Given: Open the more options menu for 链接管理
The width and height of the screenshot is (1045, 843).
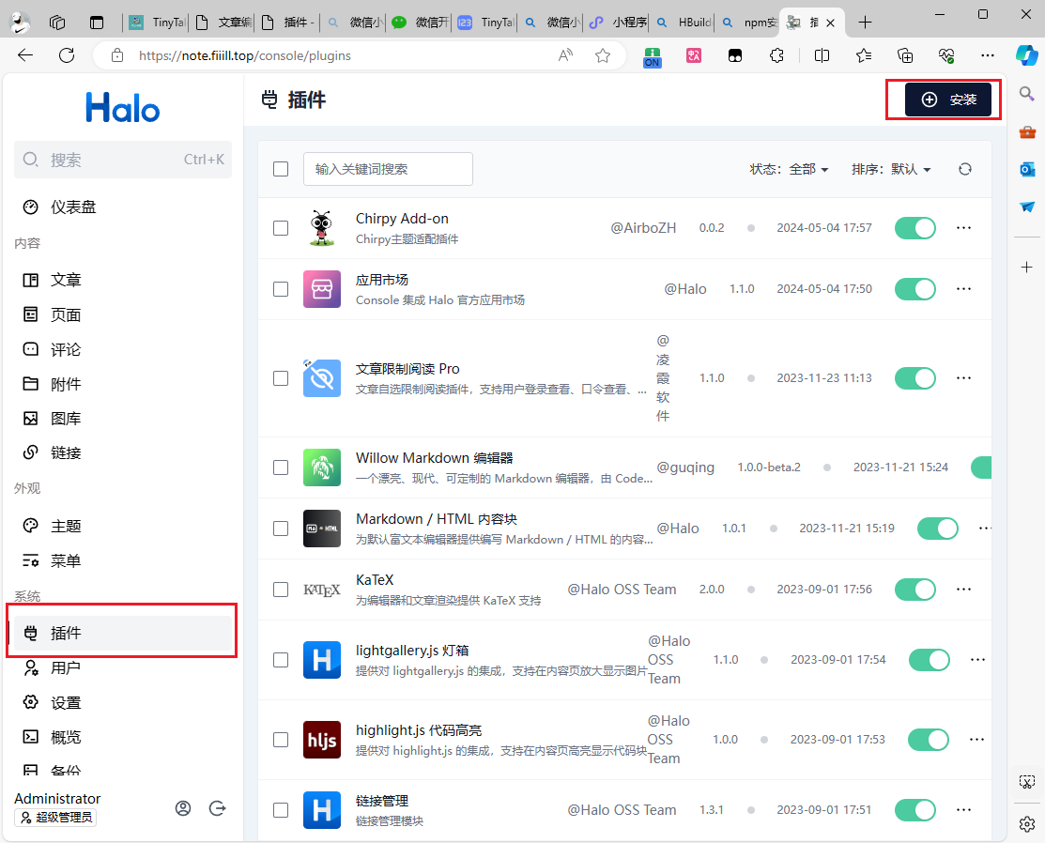Looking at the screenshot, I should pos(963,810).
